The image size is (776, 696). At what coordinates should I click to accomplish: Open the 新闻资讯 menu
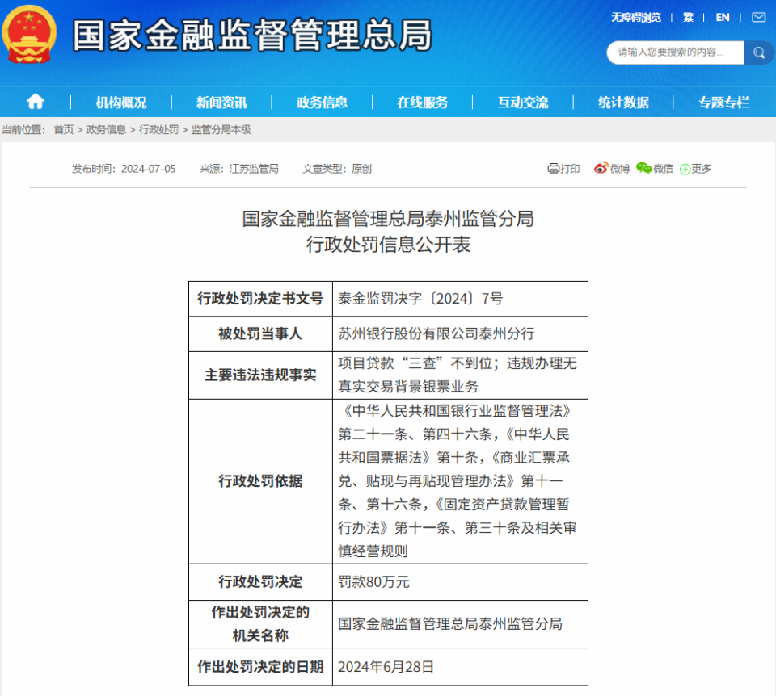click(x=221, y=103)
